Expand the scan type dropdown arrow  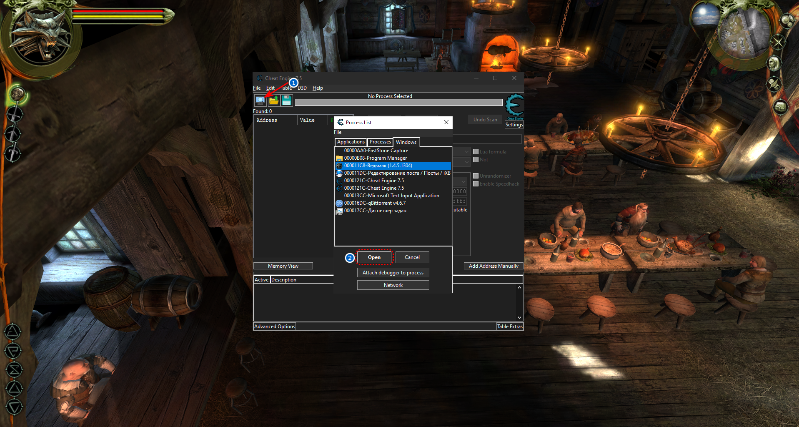tap(466, 152)
